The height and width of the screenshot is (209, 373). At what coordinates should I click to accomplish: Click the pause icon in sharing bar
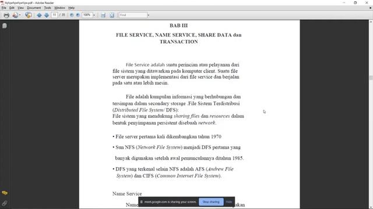(x=141, y=202)
